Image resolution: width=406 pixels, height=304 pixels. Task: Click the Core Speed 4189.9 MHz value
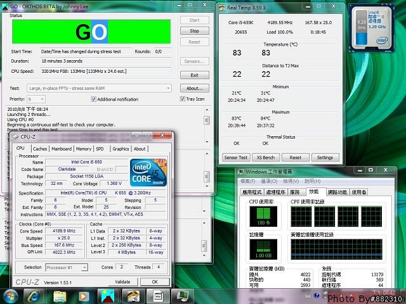[x=64, y=231]
